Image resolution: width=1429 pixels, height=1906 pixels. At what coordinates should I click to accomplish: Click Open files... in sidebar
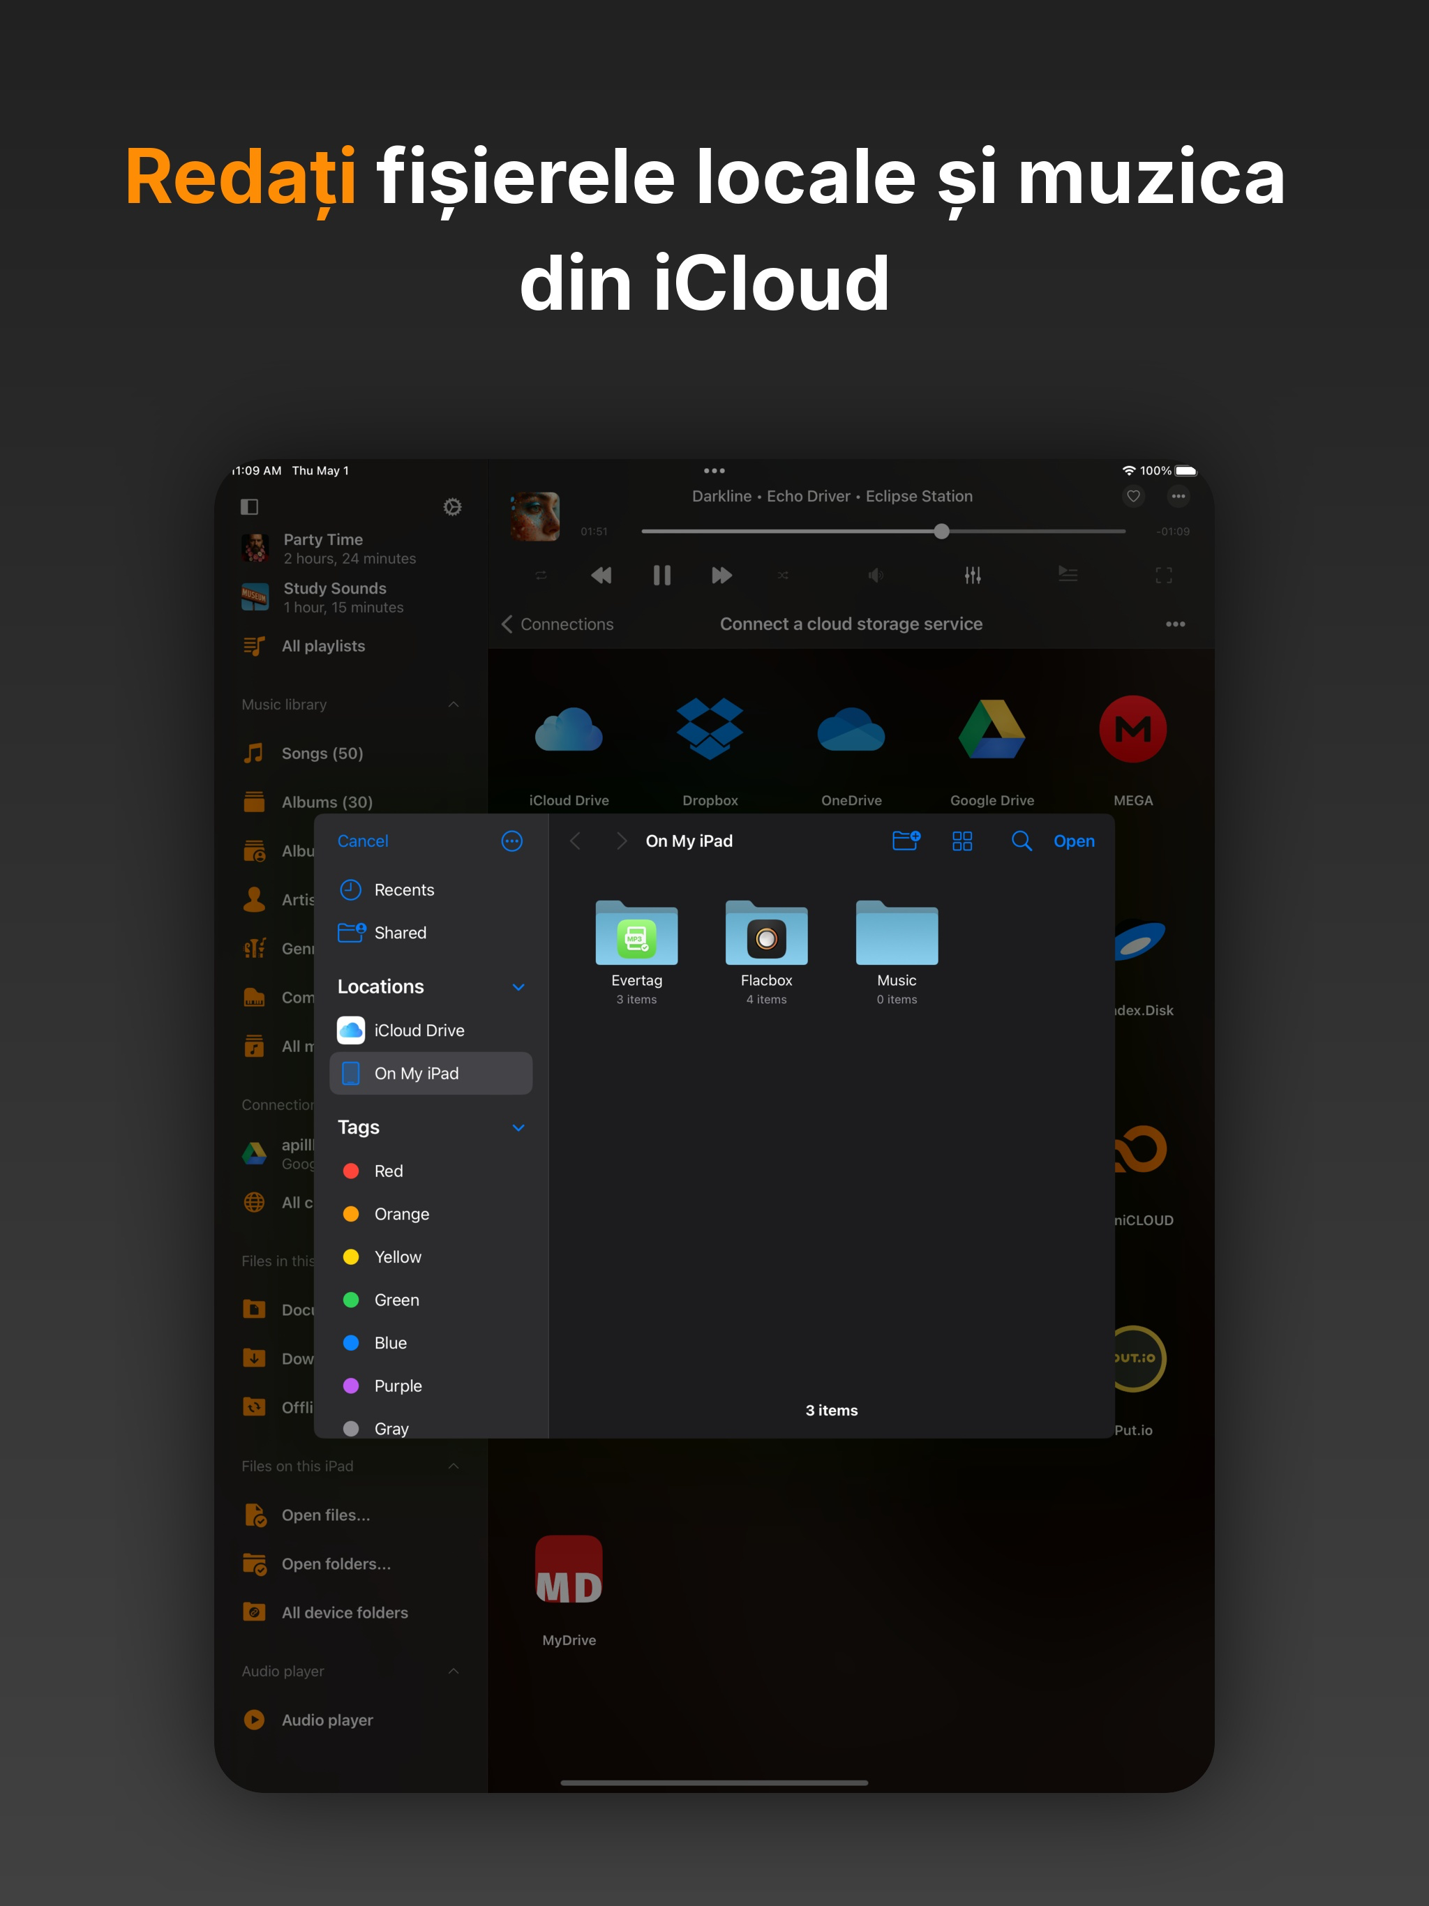point(350,1516)
